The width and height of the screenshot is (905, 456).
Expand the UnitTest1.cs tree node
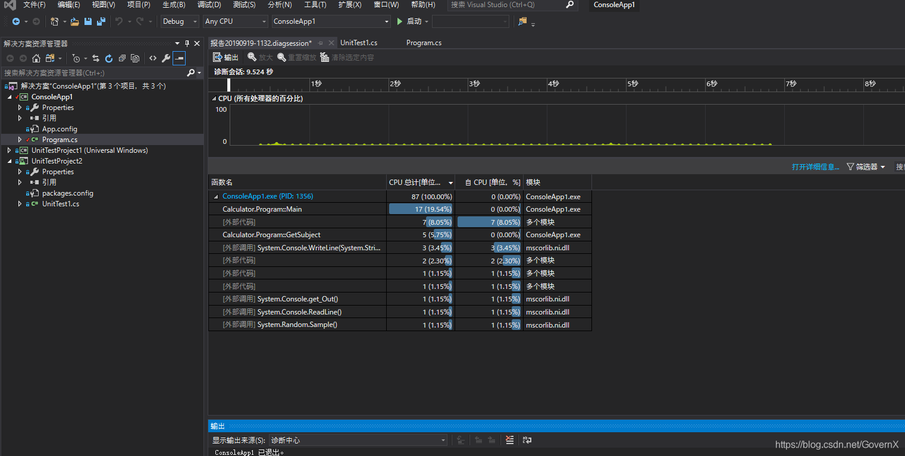(20, 204)
